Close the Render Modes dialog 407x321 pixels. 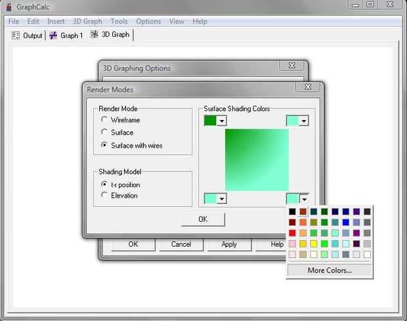[x=308, y=87]
